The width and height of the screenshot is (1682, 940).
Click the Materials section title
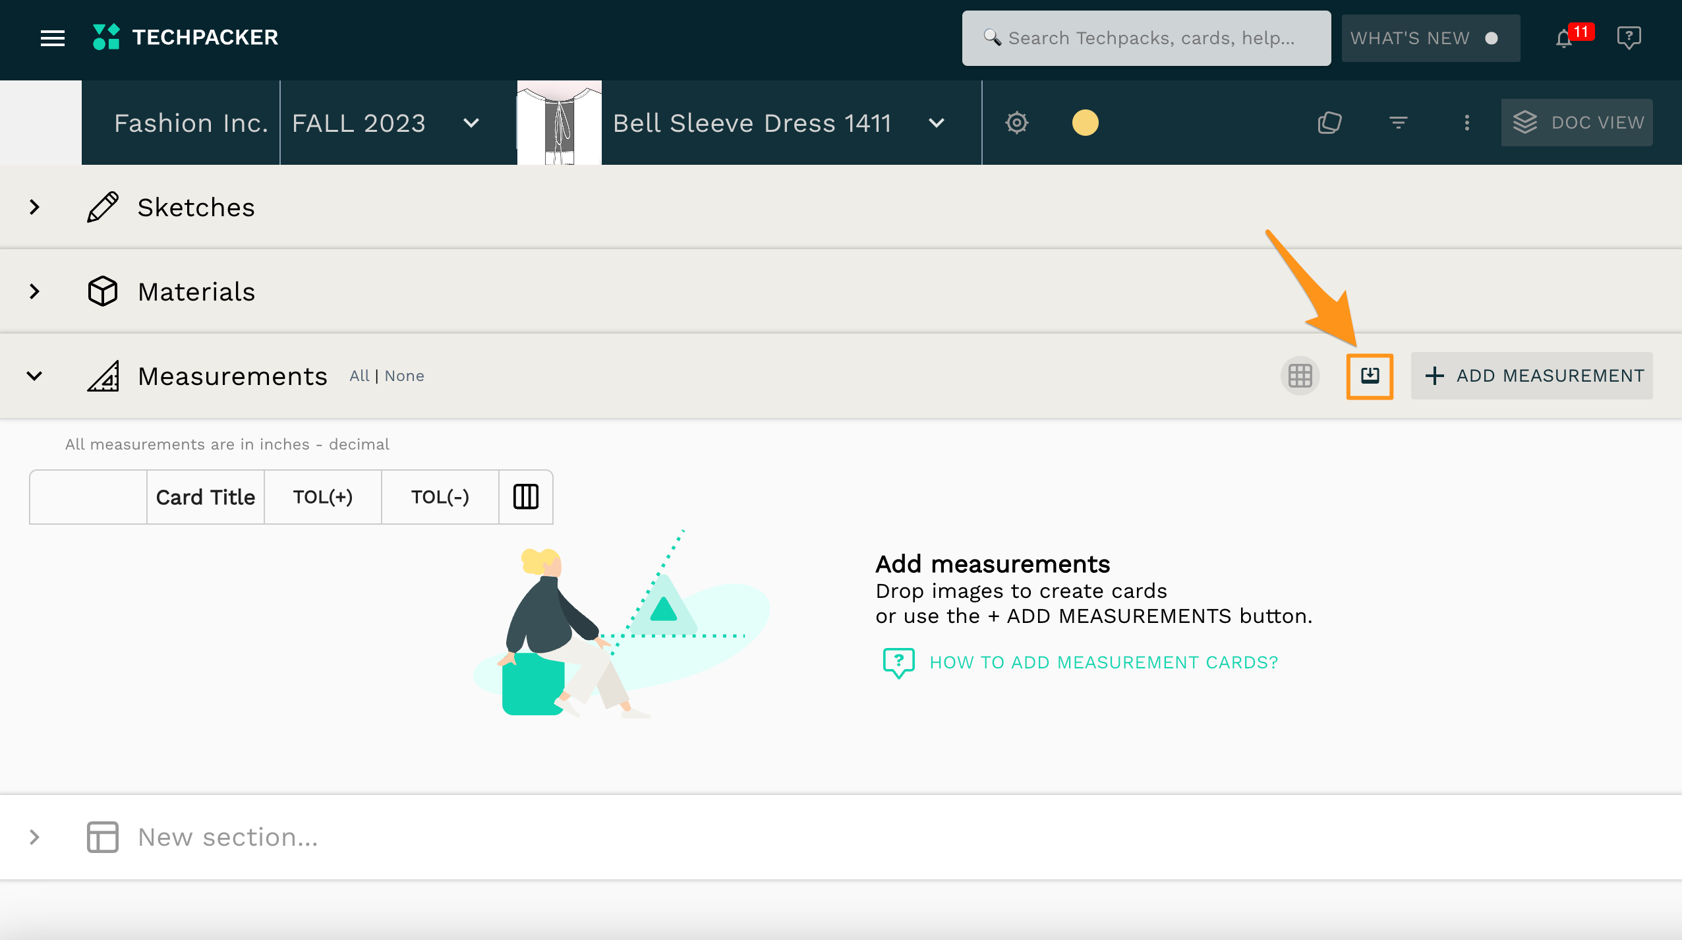pyautogui.click(x=196, y=291)
